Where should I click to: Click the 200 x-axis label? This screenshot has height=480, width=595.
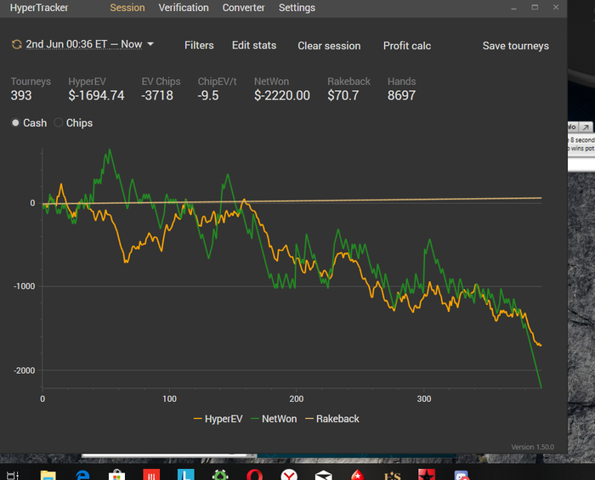point(297,398)
